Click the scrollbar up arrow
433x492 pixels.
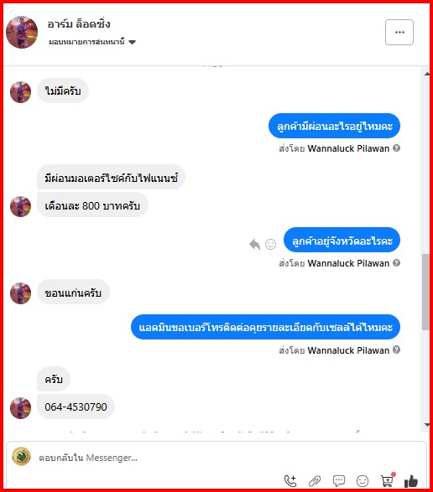[x=427, y=74]
